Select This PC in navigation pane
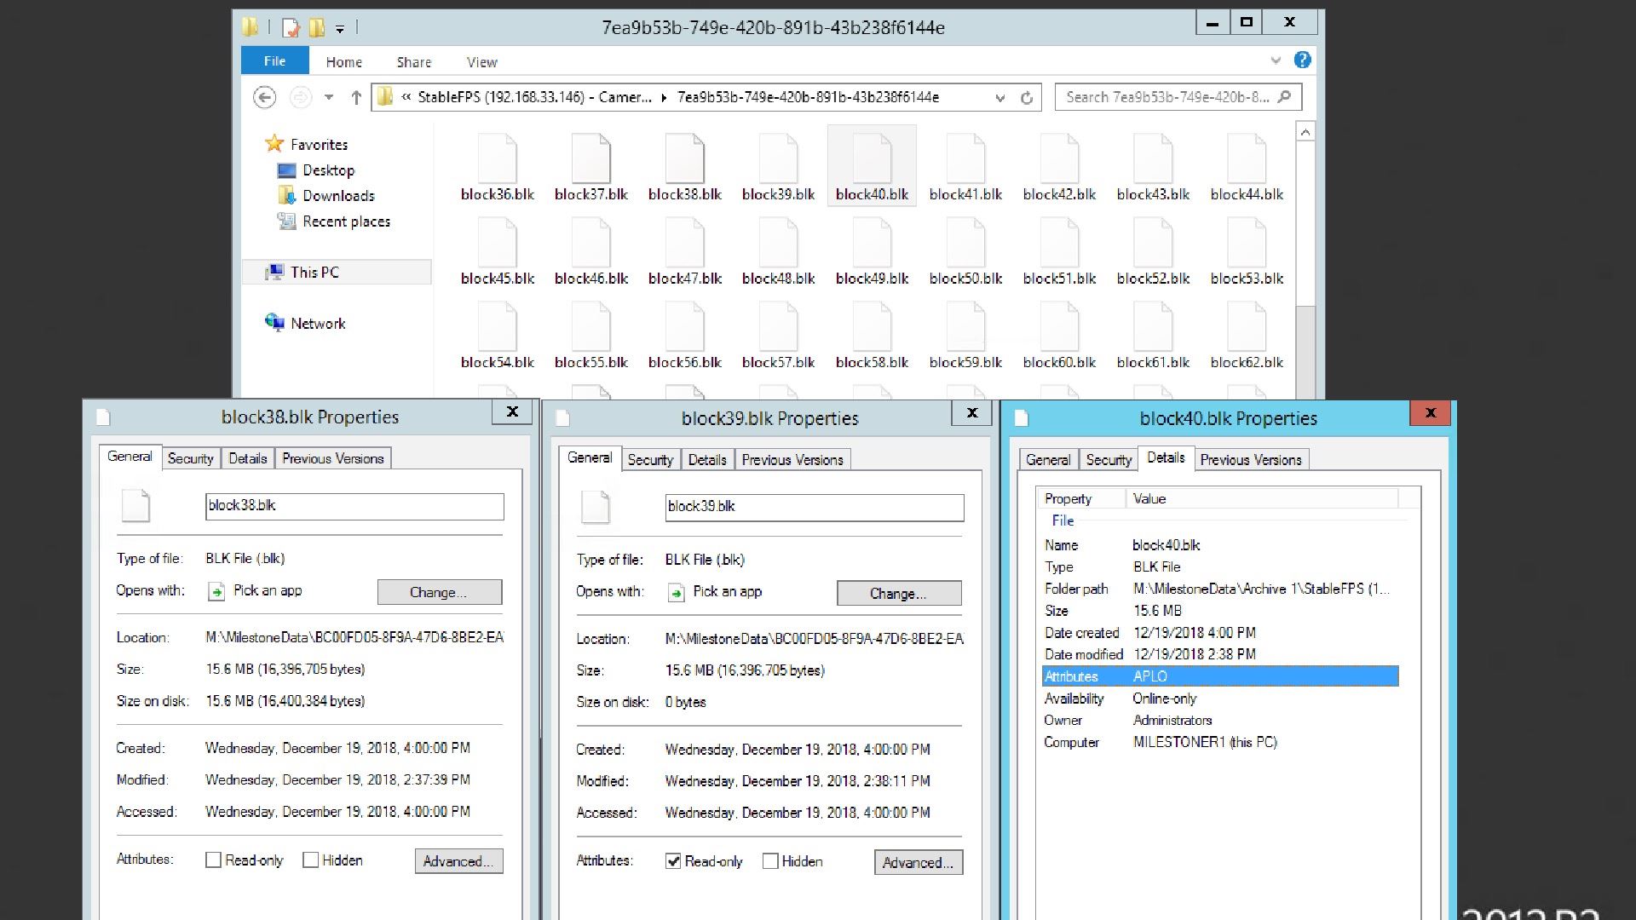Screen dimensions: 1636x920 point(314,273)
